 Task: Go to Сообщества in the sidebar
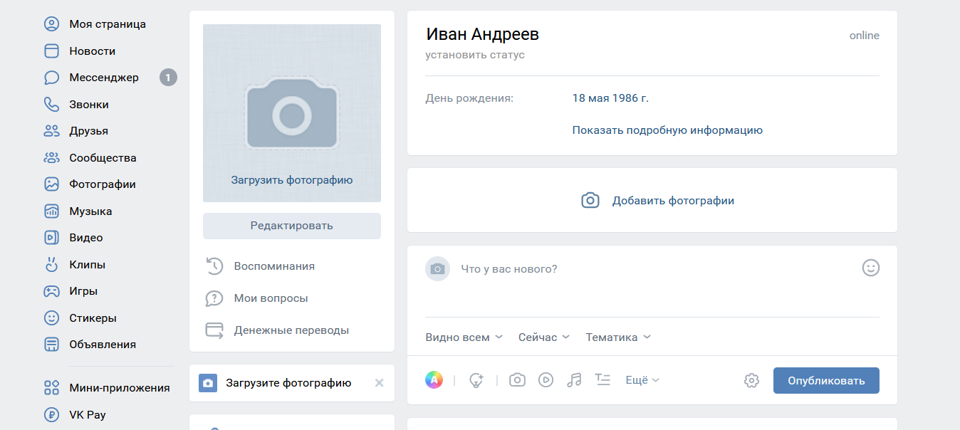[103, 158]
